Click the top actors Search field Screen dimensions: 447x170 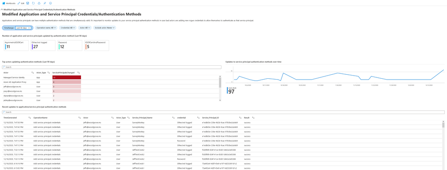tap(112, 67)
